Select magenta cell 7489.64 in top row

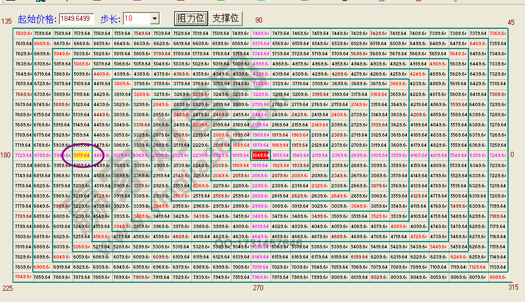click(x=260, y=33)
